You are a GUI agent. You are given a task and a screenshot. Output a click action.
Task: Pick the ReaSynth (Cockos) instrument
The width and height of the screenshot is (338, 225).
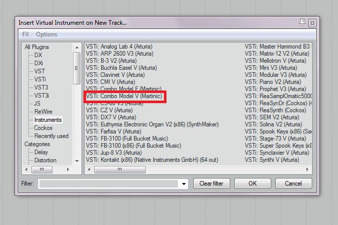(275, 110)
